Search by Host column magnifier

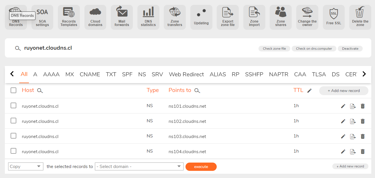click(40, 91)
